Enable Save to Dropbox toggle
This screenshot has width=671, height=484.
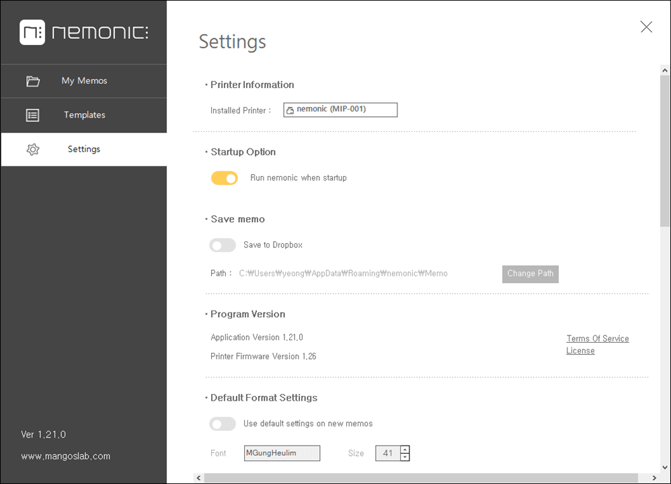click(223, 245)
